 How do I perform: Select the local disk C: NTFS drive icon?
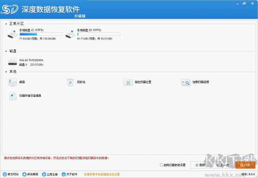coord(13,34)
